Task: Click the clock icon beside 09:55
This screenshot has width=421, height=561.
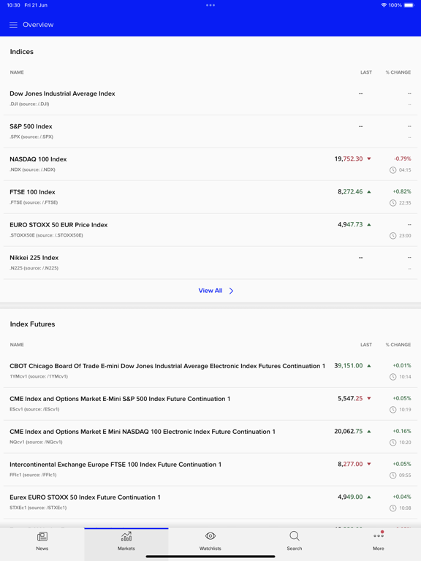Action: (392, 476)
